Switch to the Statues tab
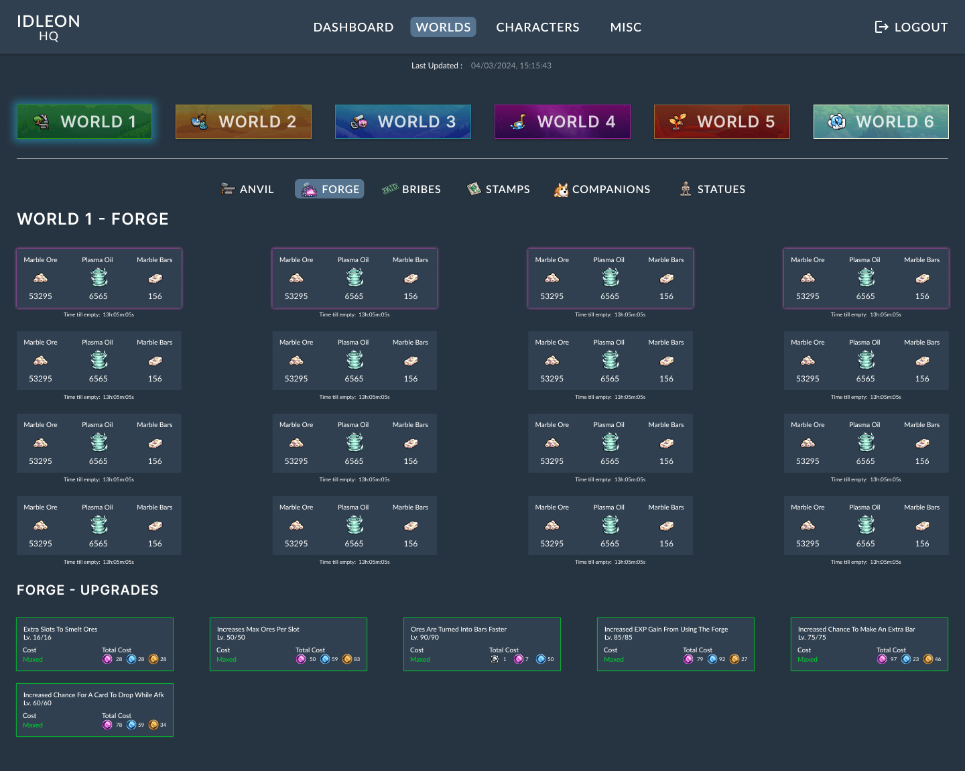965x771 pixels. 712,189
